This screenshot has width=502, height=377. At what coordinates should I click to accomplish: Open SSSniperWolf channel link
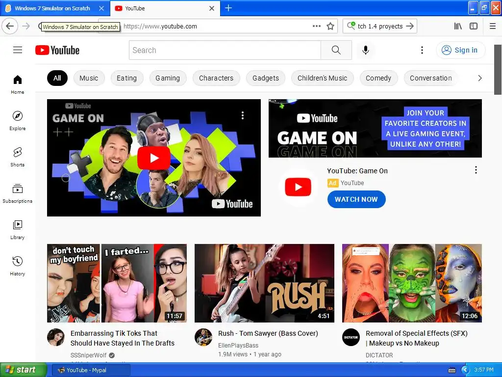[89, 355]
